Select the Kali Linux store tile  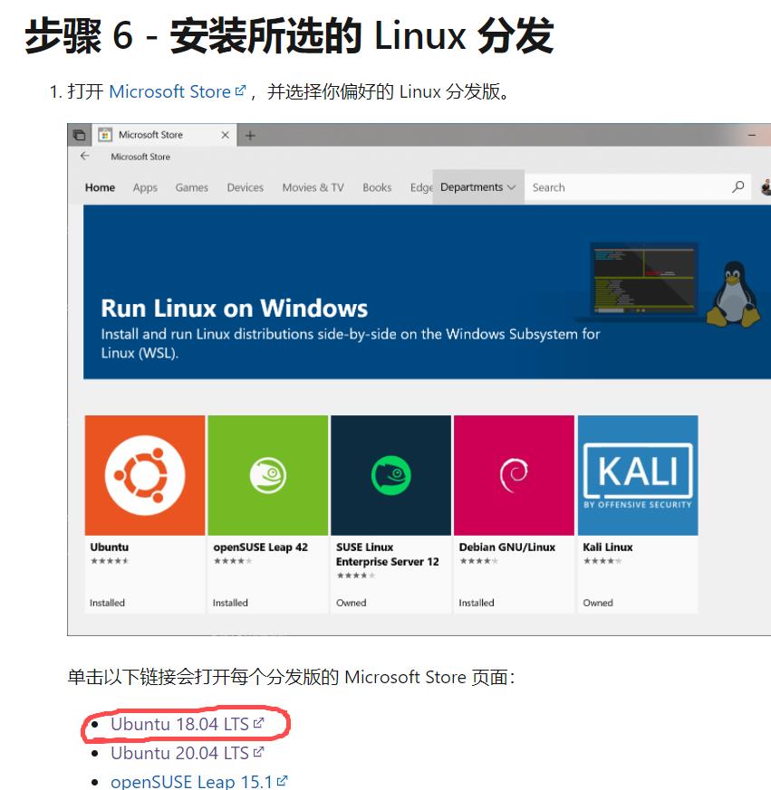[637, 474]
